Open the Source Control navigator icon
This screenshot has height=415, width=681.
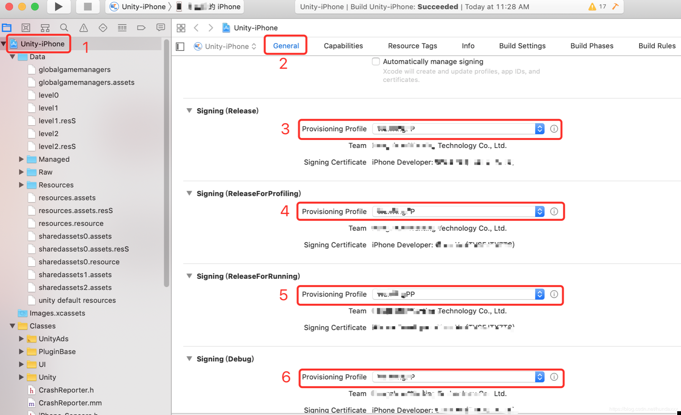(x=26, y=28)
